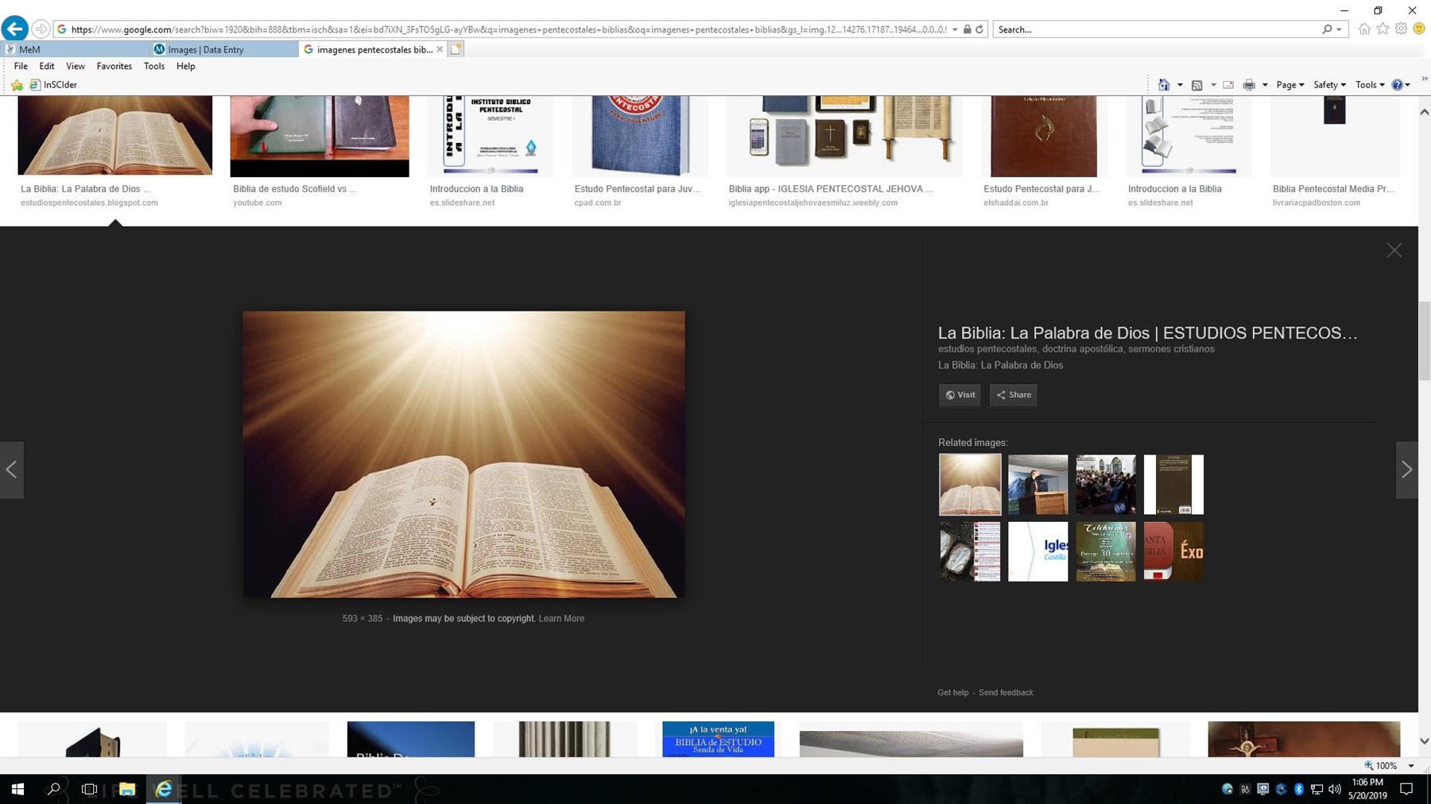
Task: Go back using the browser back arrow
Action: coord(14,29)
